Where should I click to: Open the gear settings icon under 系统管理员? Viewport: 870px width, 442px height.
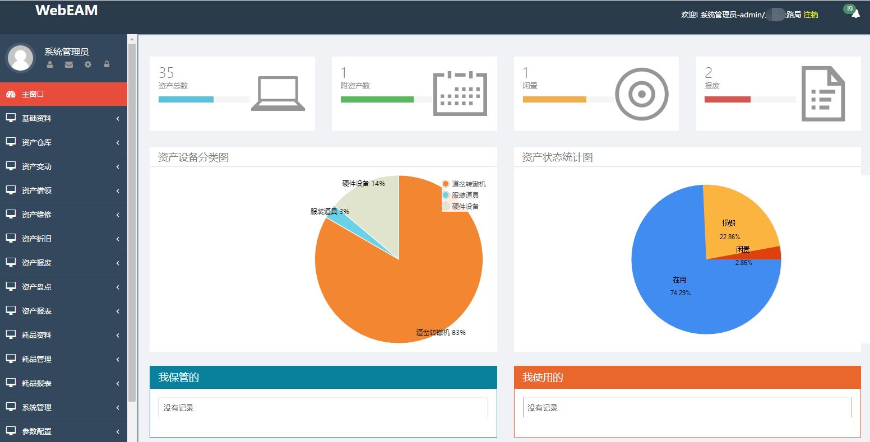pyautogui.click(x=88, y=64)
